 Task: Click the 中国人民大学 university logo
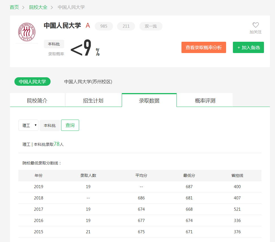coord(27,31)
